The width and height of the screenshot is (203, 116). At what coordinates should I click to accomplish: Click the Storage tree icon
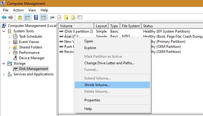point(10,63)
